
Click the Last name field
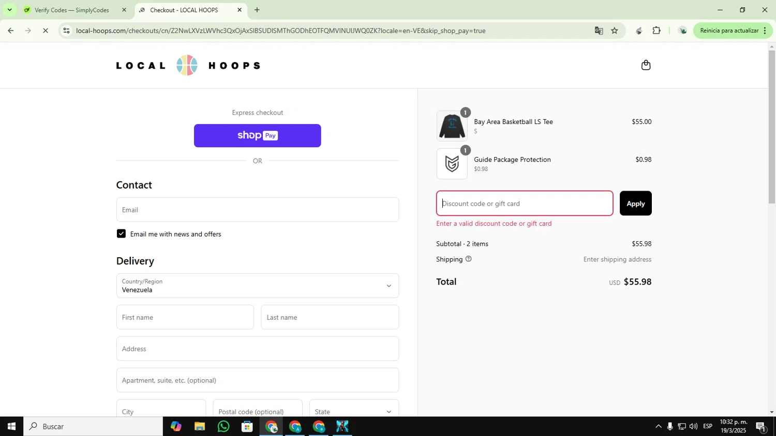pyautogui.click(x=330, y=317)
